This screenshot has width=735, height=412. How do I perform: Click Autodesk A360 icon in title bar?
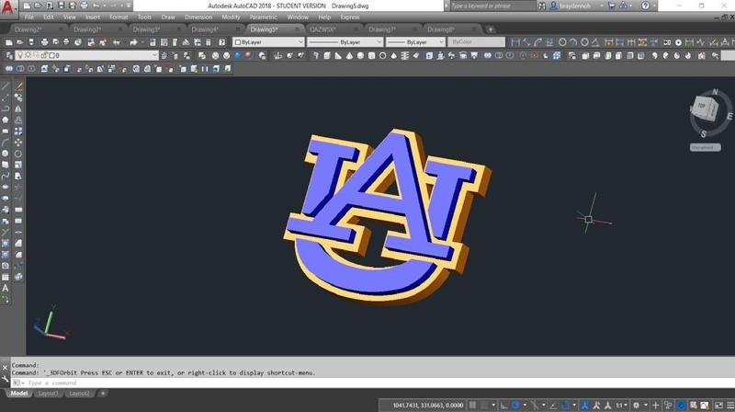pos(624,6)
